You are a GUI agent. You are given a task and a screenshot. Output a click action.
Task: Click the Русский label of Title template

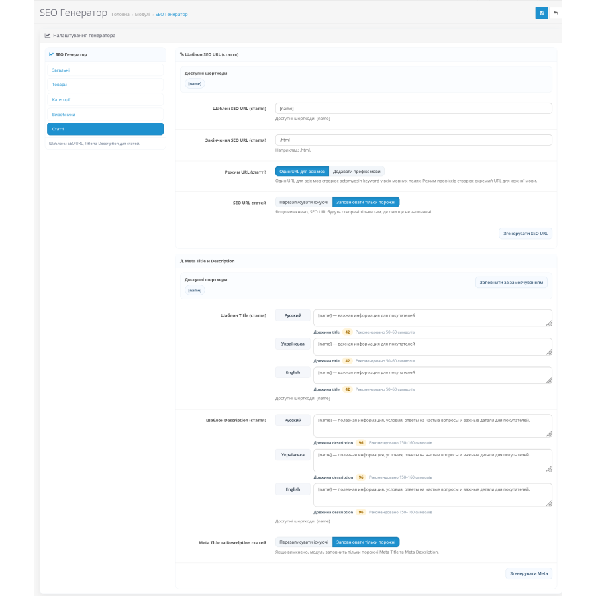point(293,315)
